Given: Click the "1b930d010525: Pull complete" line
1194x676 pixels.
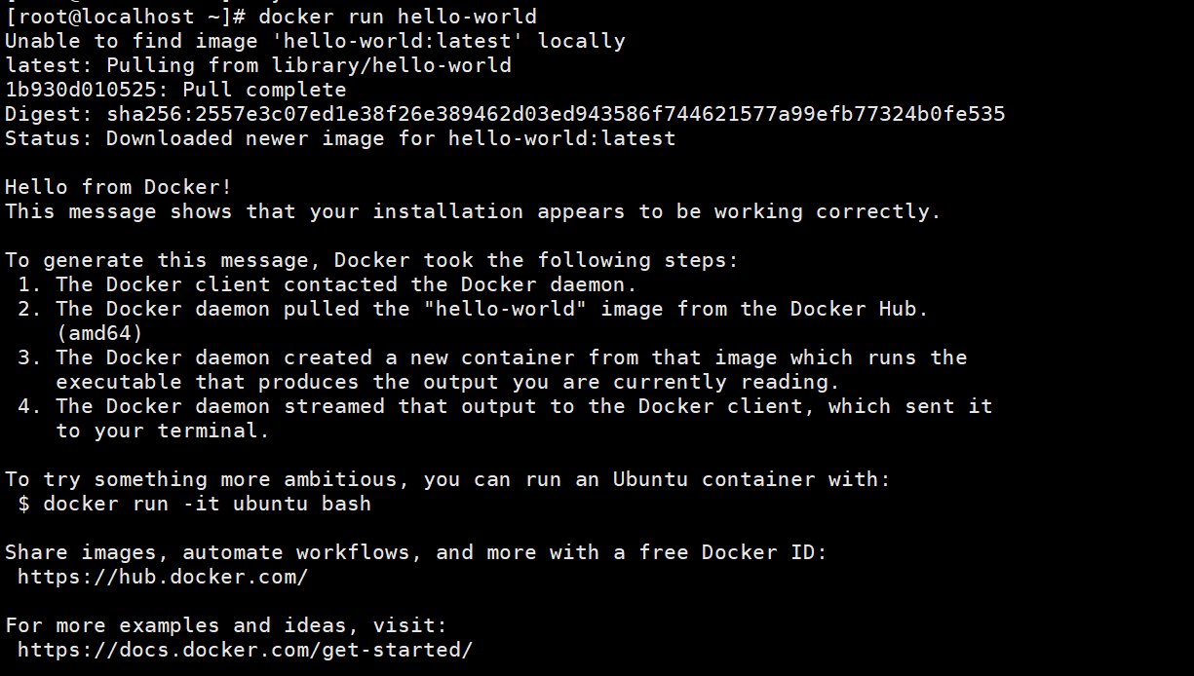Looking at the screenshot, I should point(175,90).
